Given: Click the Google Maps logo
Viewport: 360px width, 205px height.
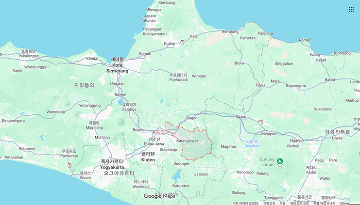Looking at the screenshot, I should [159, 196].
